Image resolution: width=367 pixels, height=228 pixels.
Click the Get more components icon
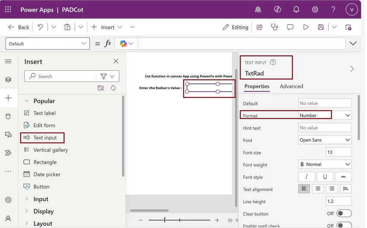101,88
